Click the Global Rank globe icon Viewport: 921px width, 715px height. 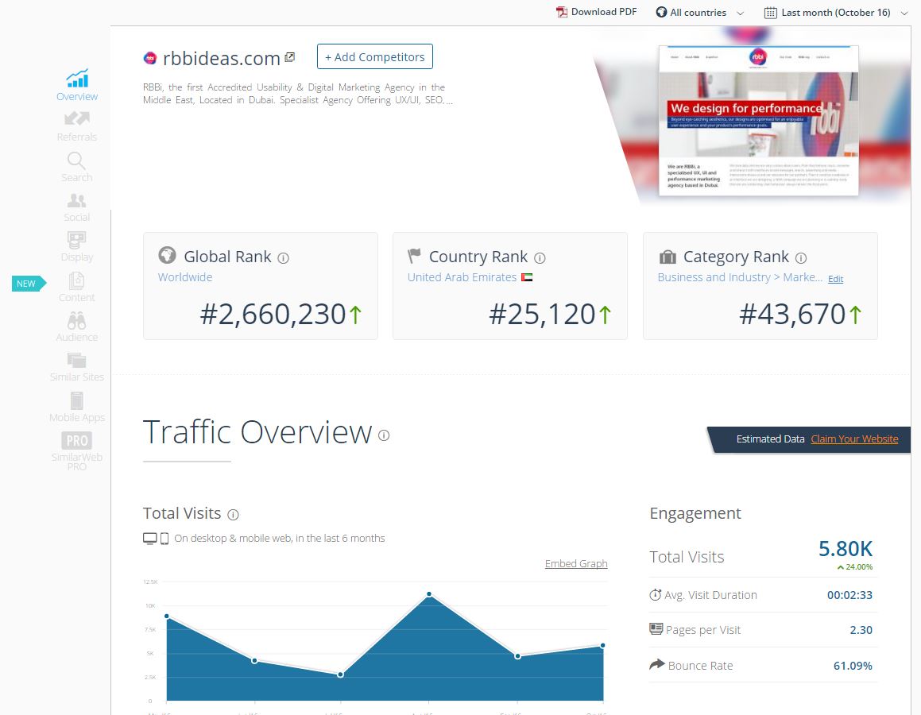coord(168,255)
